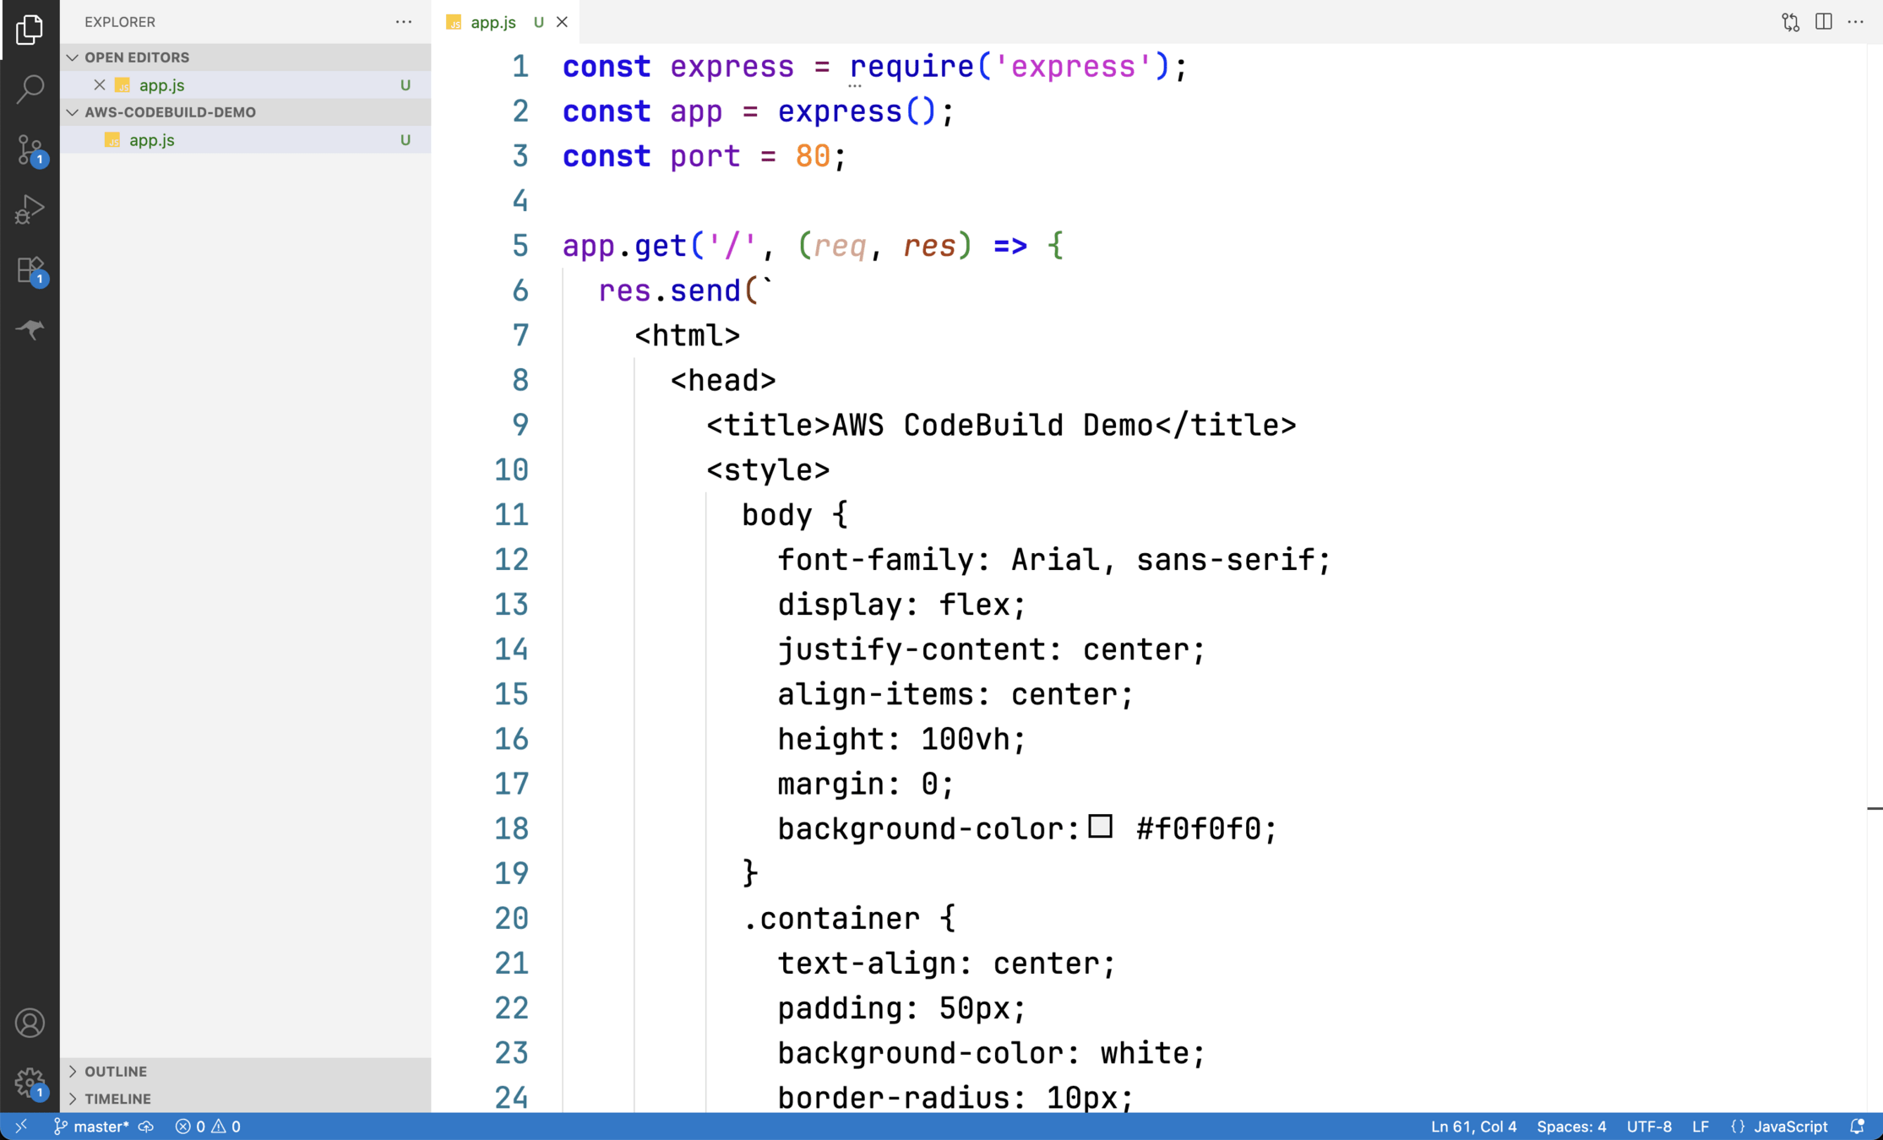This screenshot has height=1140, width=1883.
Task: Open the Accounts menu icon
Action: click(30, 1023)
